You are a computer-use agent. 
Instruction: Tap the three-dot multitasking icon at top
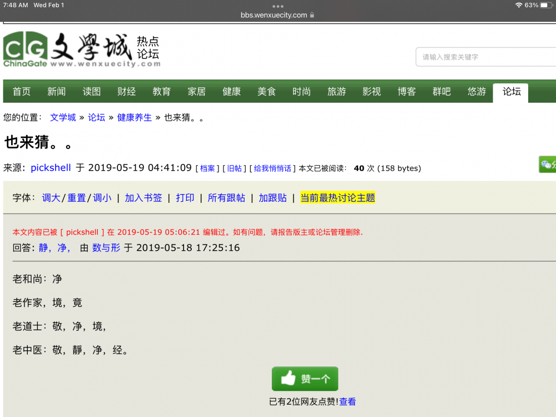[278, 6]
